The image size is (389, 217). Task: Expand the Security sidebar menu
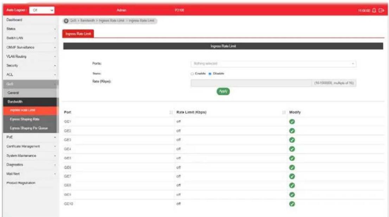31,65
